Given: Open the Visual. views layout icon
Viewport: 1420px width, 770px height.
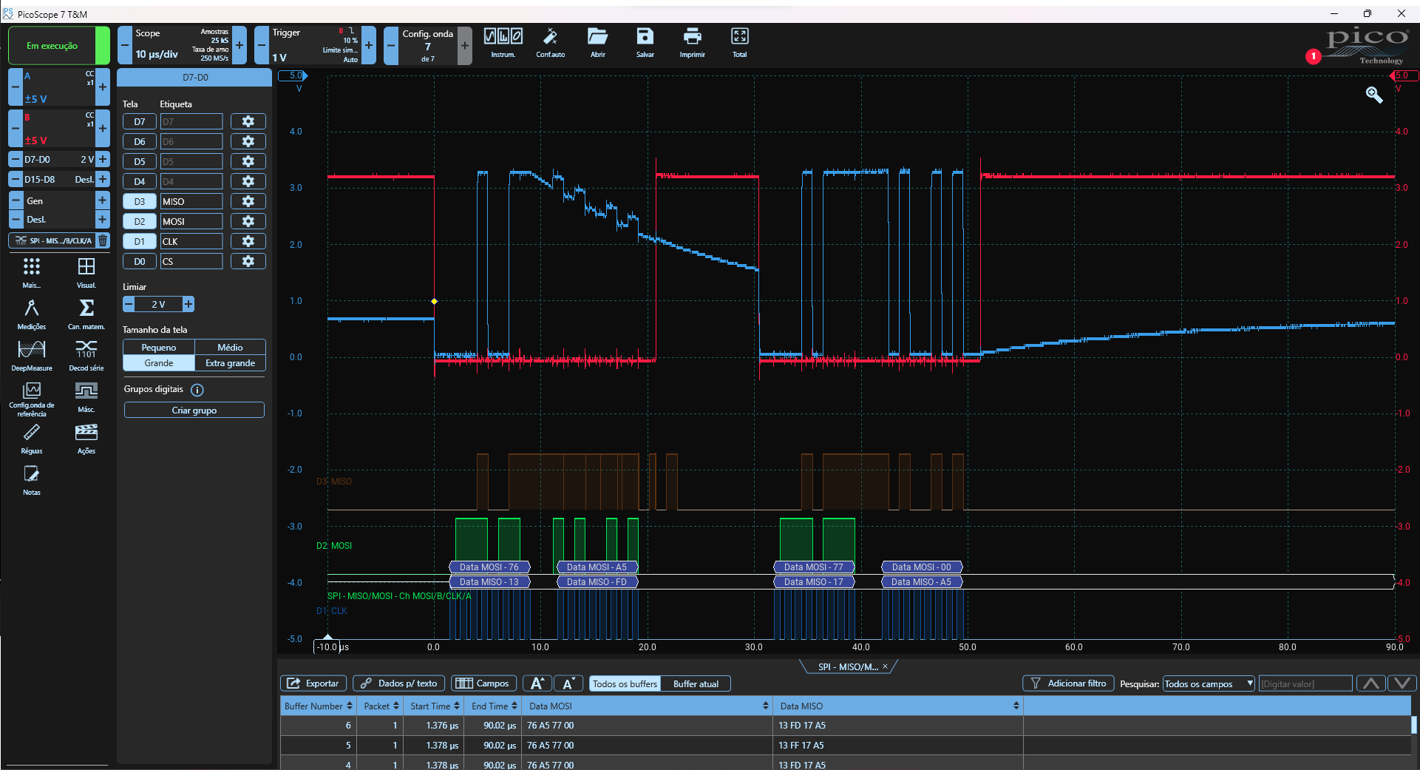Looking at the screenshot, I should [x=86, y=273].
